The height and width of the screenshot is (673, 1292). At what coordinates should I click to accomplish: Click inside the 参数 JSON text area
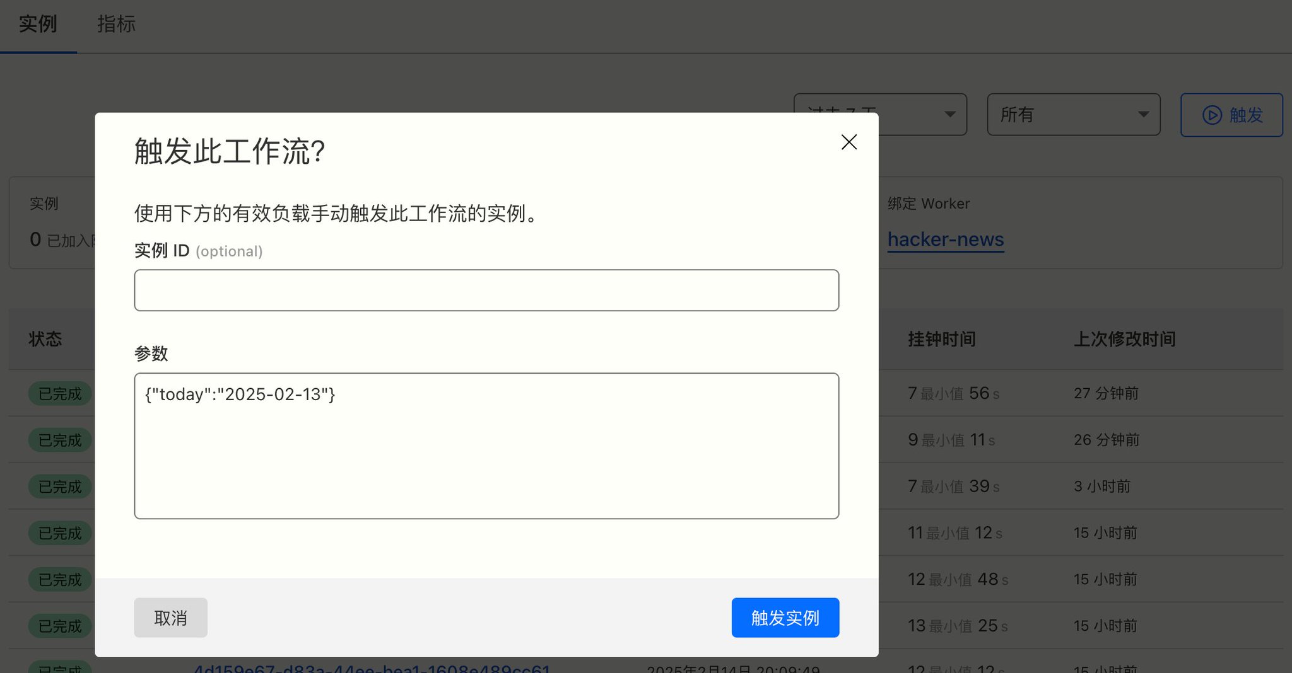click(x=486, y=454)
